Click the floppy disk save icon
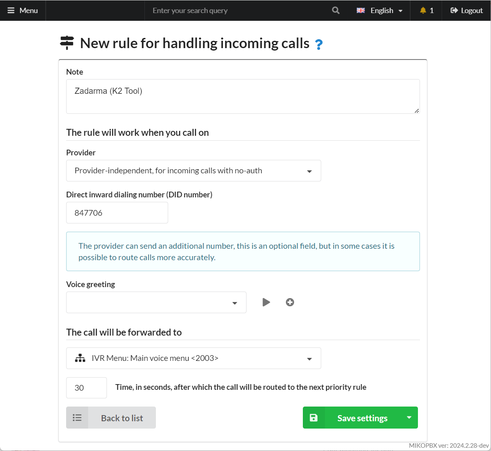Screen dimensions: 491x451 pos(313,418)
